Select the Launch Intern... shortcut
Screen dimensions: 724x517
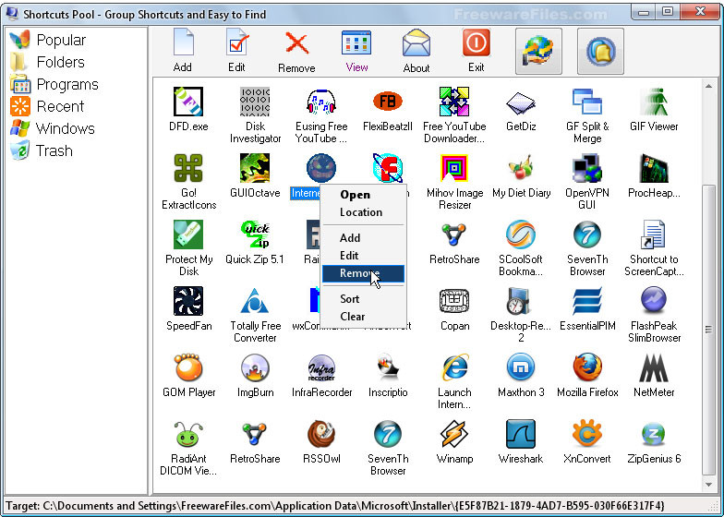454,381
